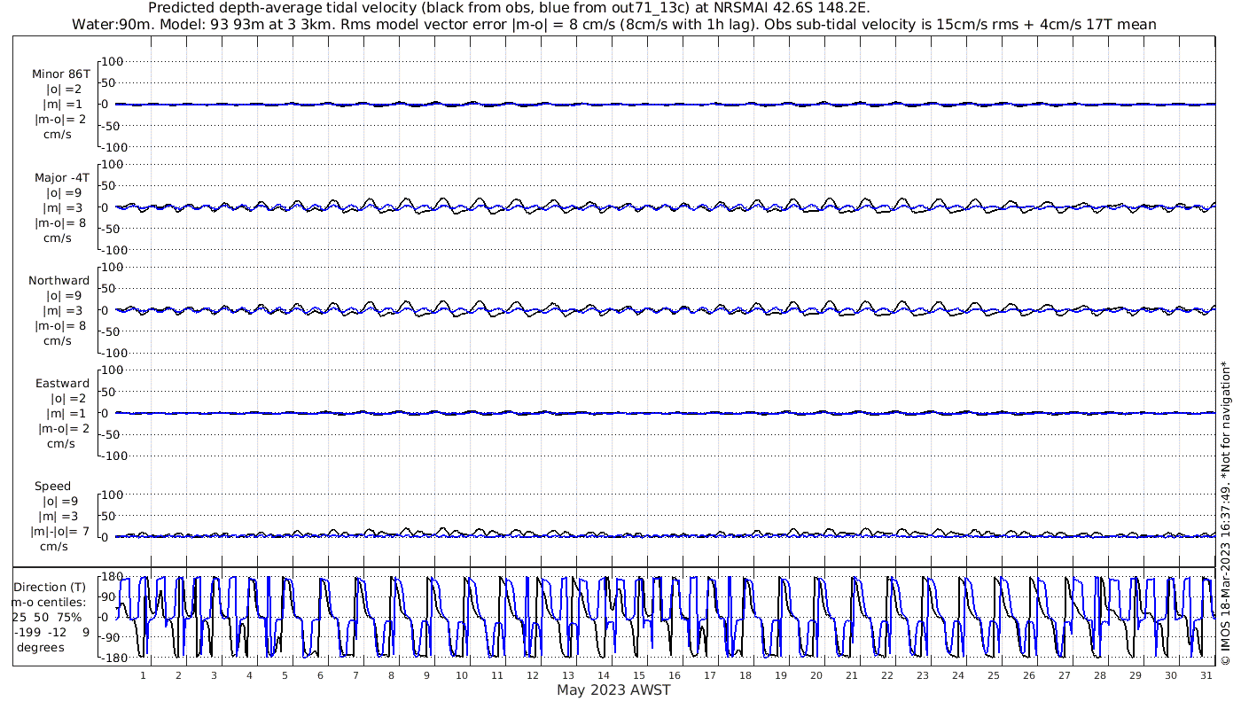Image resolution: width=1241 pixels, height=709 pixels.
Task: Click the 100 tick on Minor 86T axis
Action: point(113,61)
